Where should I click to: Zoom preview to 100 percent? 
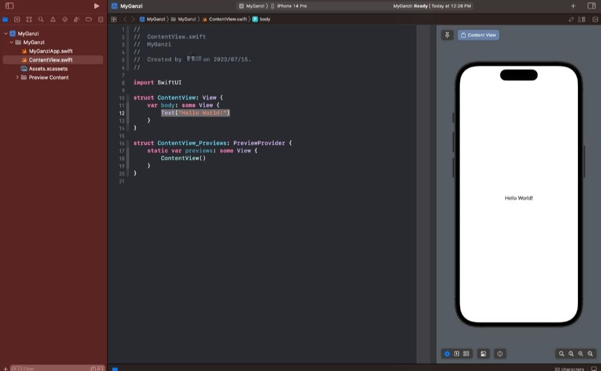point(571,354)
